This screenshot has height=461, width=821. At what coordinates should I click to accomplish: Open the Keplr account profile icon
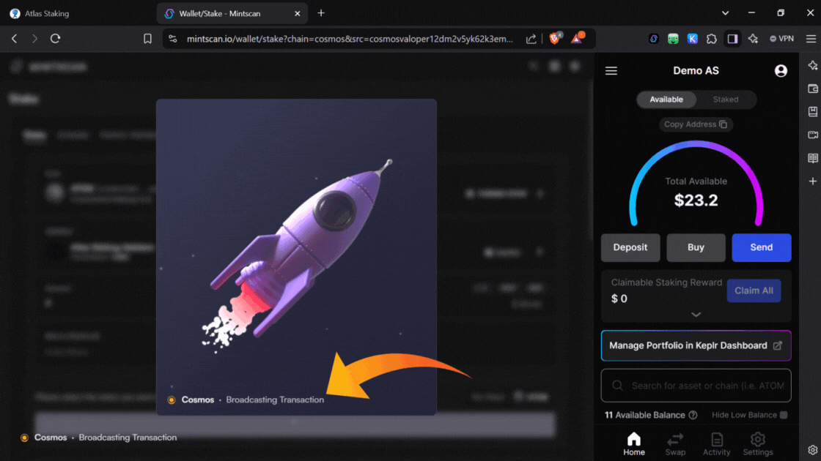point(781,71)
